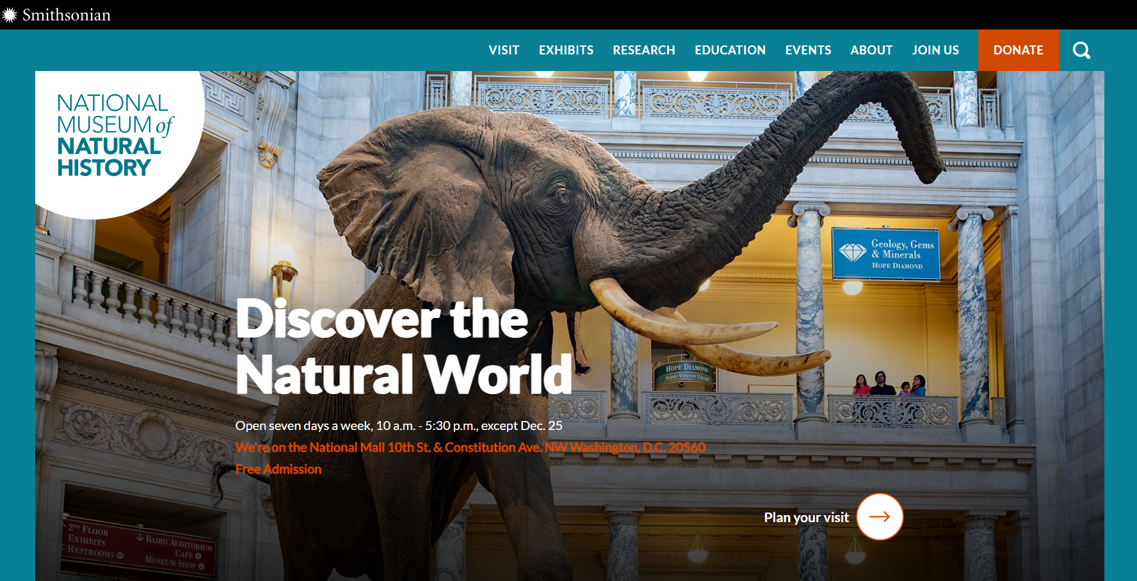The width and height of the screenshot is (1137, 581).
Task: Open the RESEARCH menu
Action: (644, 50)
